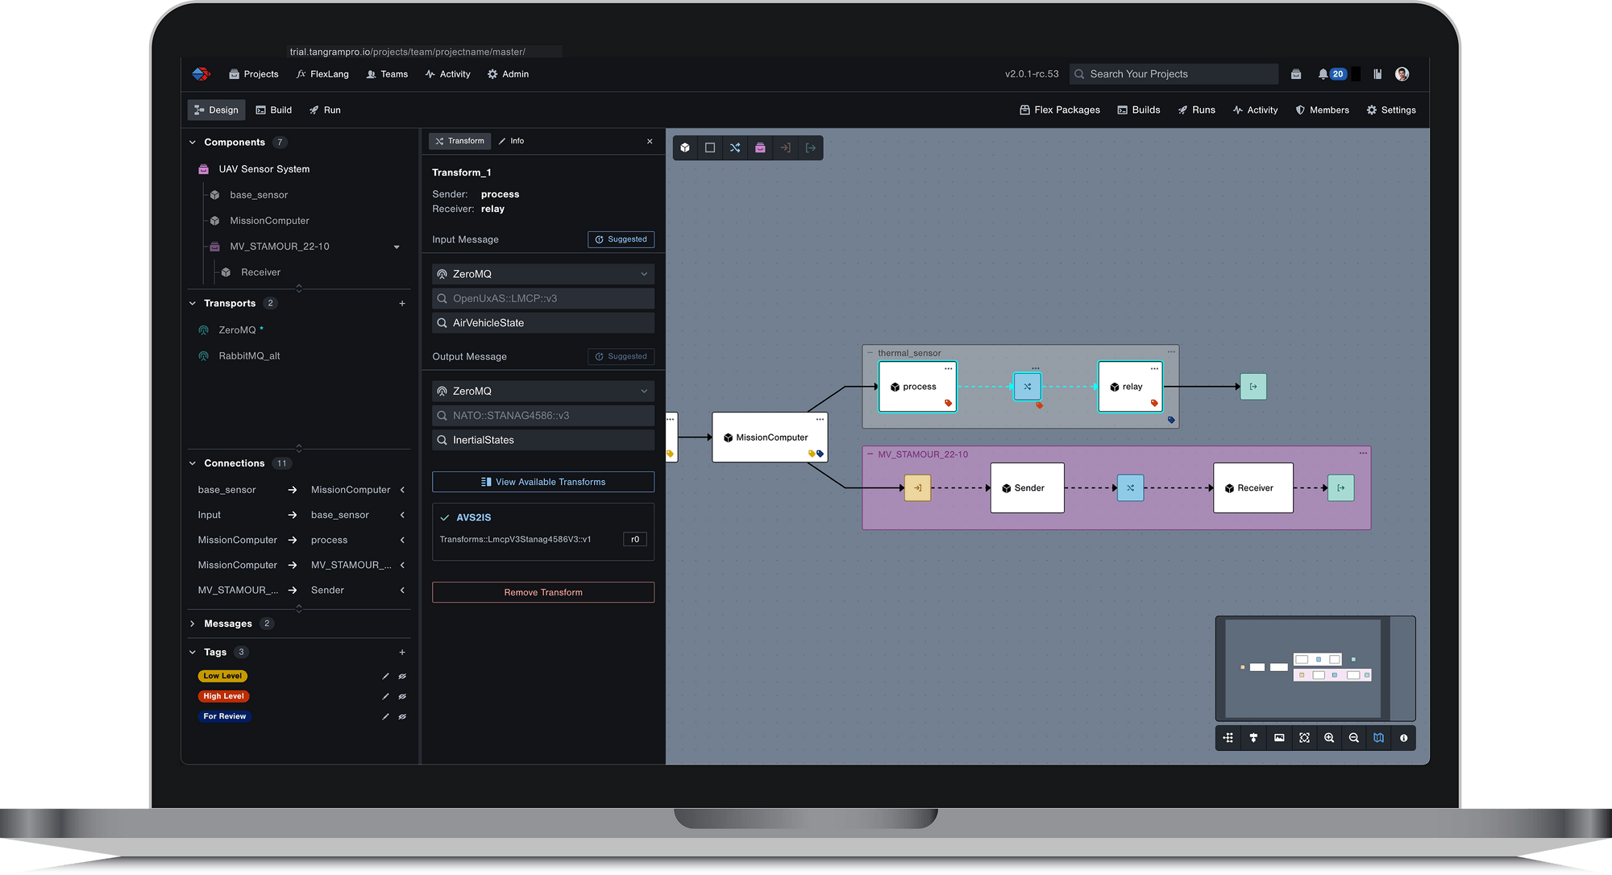Viewport: 1612px width, 875px height.
Task: Open the Admin menu in the top bar
Action: [x=508, y=73]
